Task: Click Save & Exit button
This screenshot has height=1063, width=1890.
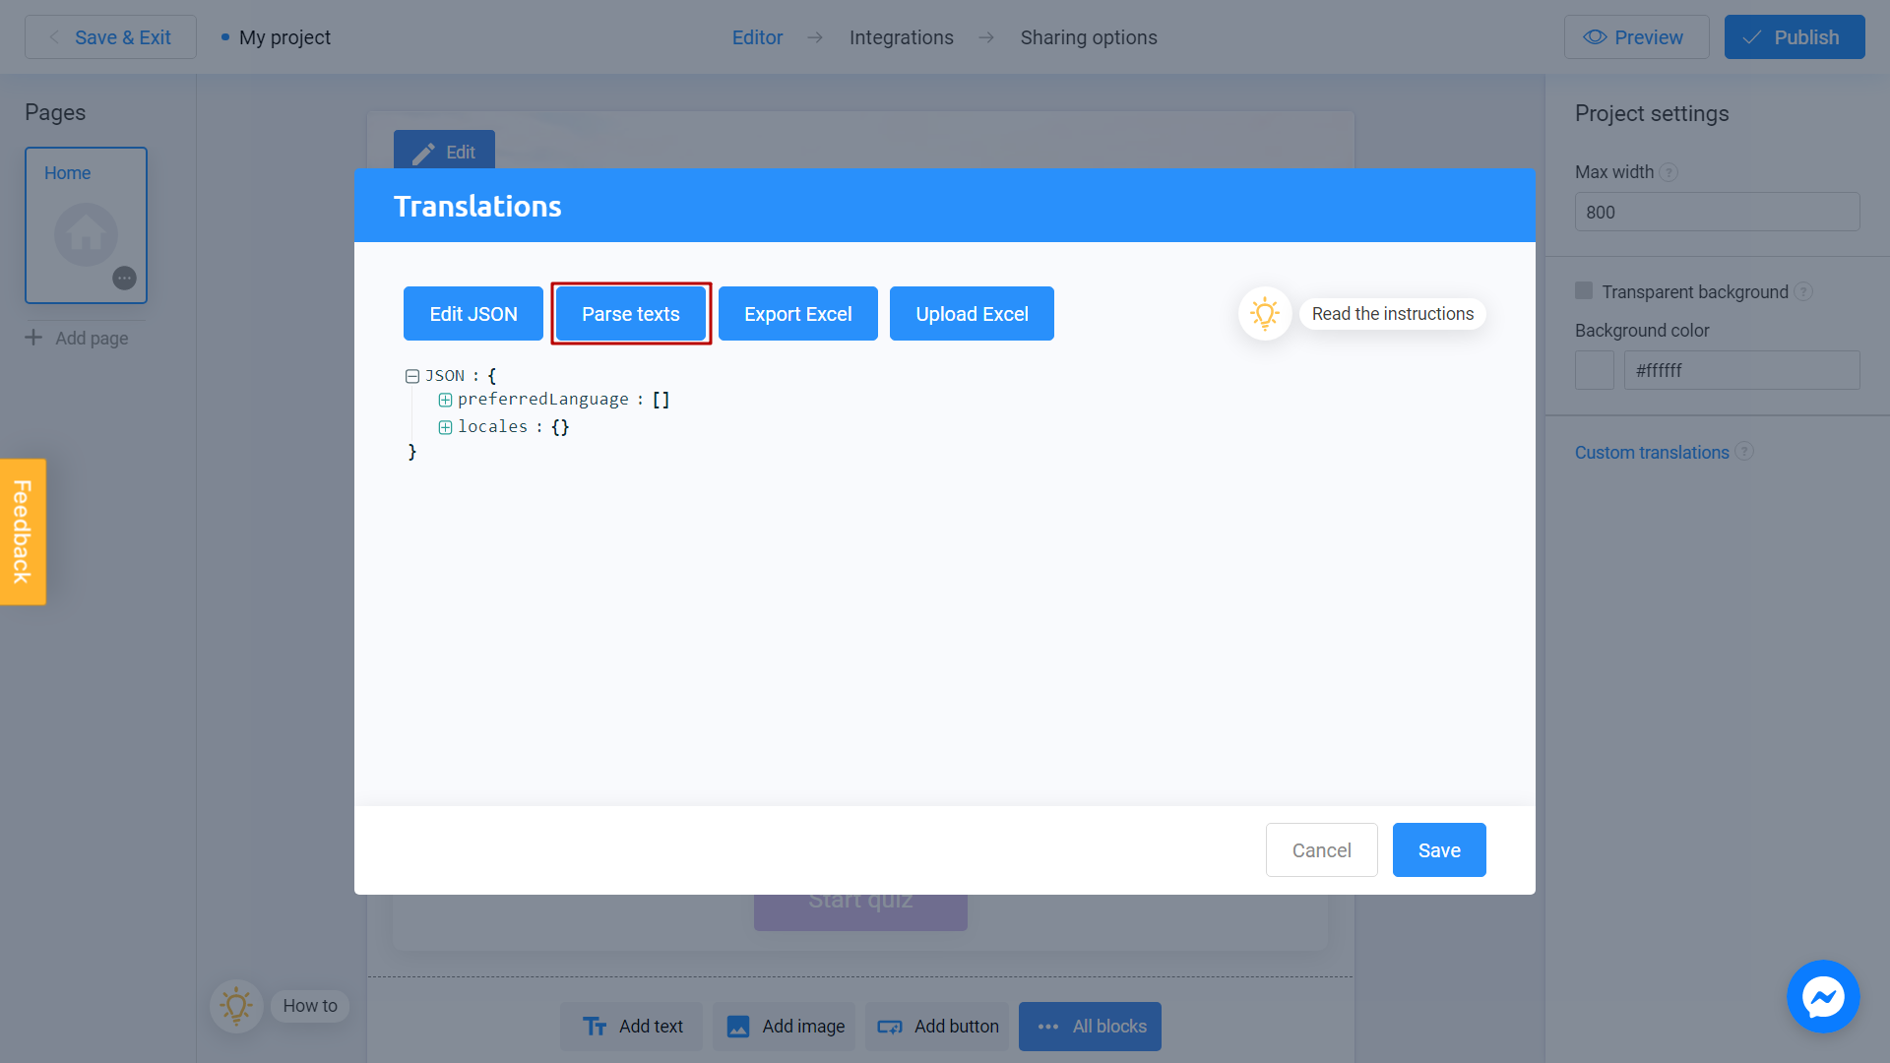Action: [x=110, y=37]
